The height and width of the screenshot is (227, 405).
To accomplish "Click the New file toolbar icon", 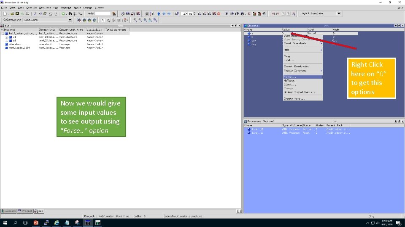I will (x=5, y=13).
